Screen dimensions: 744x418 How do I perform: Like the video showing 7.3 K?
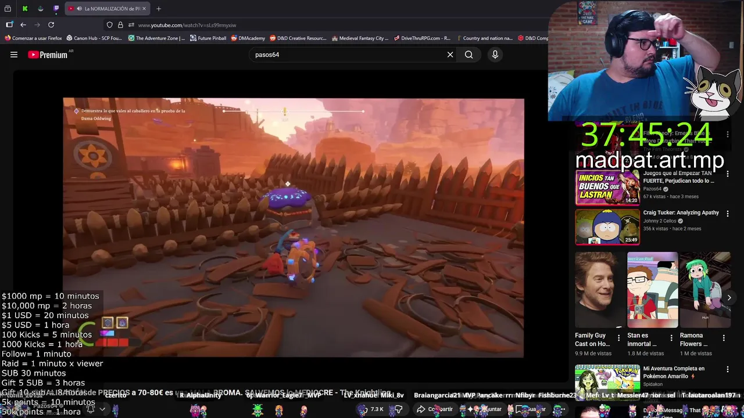(x=371, y=409)
